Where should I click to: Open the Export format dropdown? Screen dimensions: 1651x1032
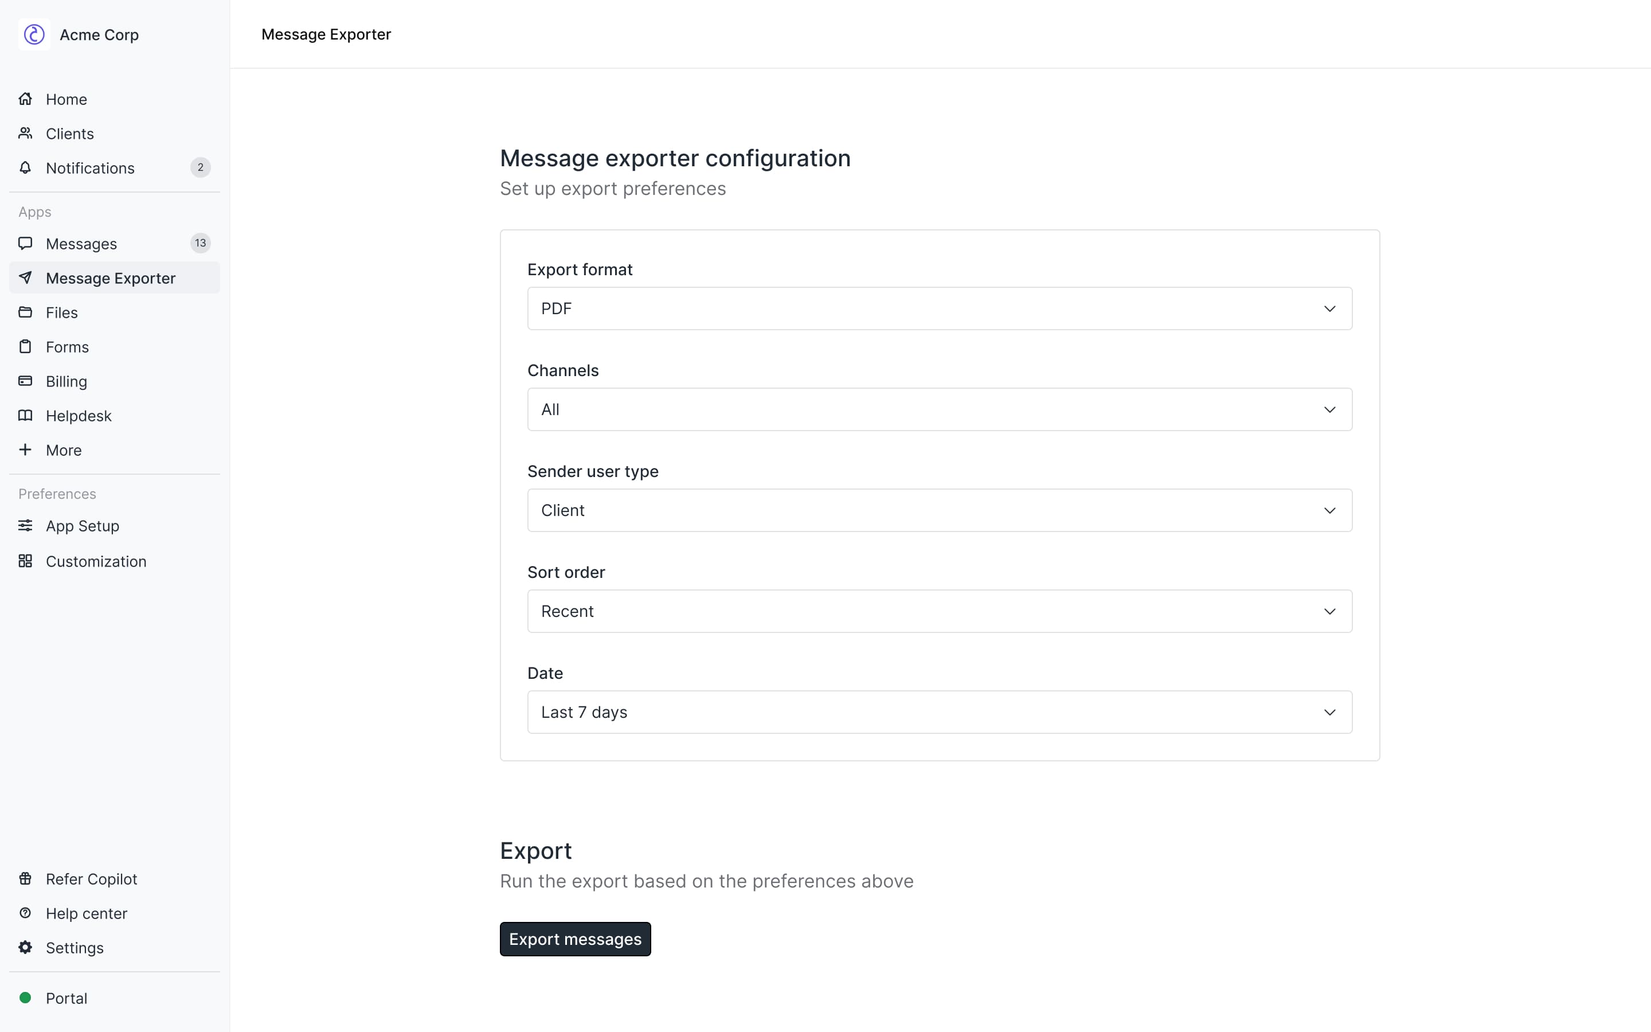[x=939, y=308]
